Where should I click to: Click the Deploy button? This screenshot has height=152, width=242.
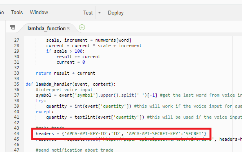point(116,13)
